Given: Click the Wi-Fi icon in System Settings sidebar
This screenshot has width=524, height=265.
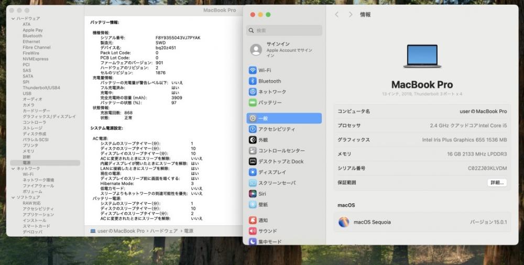Looking at the screenshot, I should point(253,70).
